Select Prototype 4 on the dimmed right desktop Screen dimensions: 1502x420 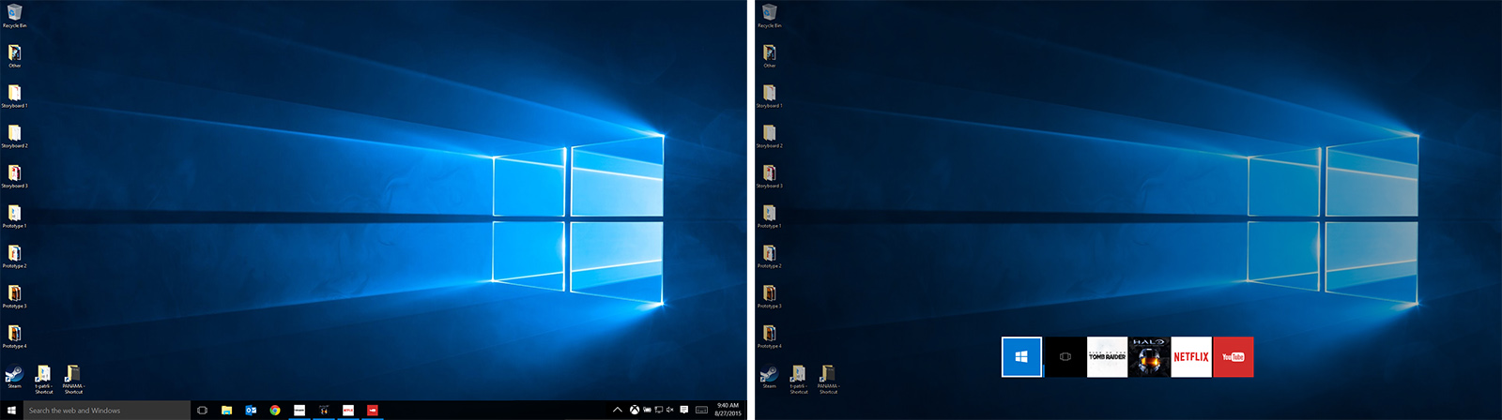pos(770,338)
